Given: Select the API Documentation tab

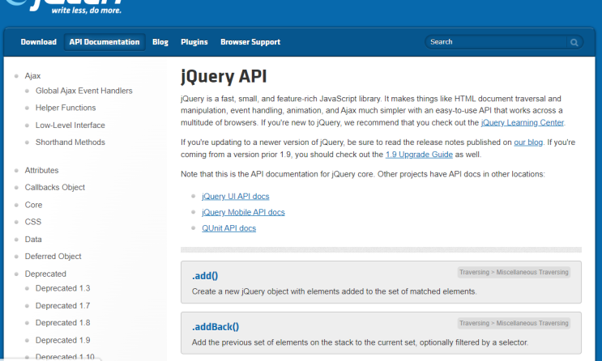Looking at the screenshot, I should click(105, 42).
